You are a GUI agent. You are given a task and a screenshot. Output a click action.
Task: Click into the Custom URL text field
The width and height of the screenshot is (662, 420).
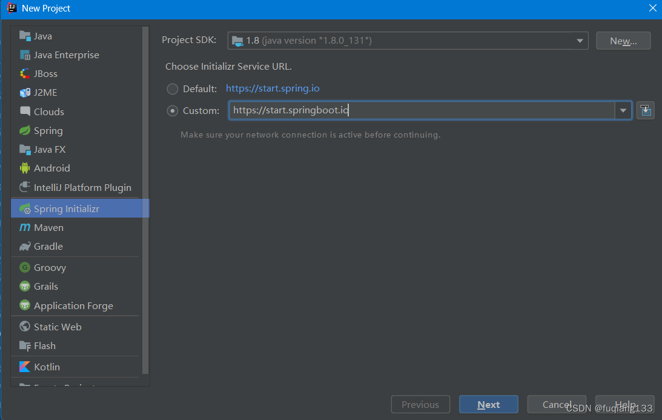(x=422, y=111)
